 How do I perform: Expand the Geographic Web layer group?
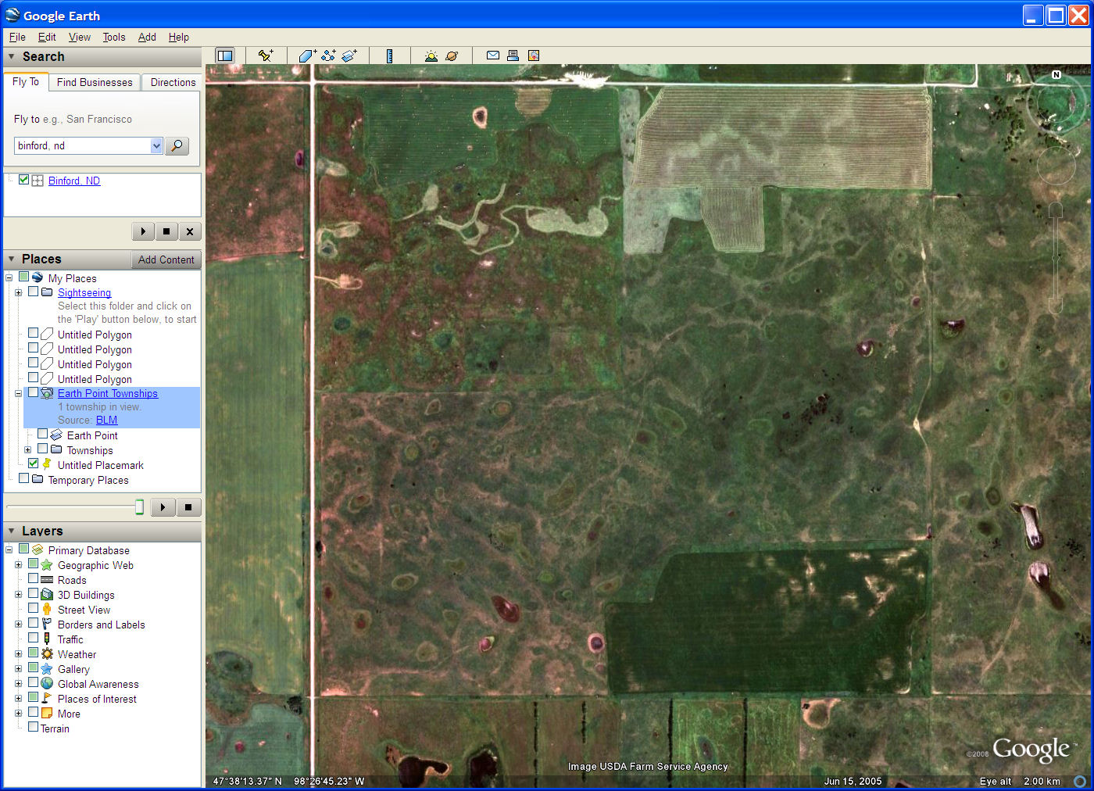18,564
